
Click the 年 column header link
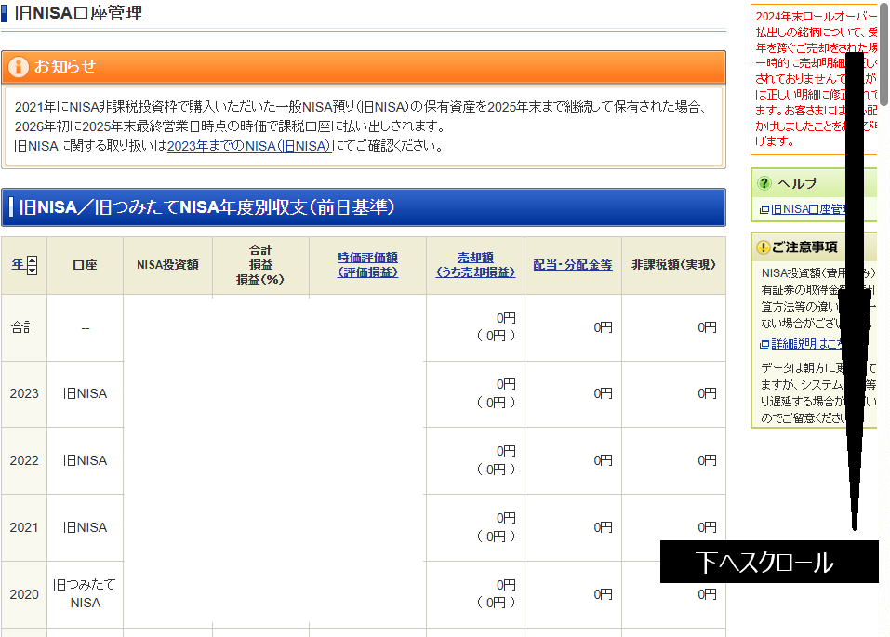point(18,265)
